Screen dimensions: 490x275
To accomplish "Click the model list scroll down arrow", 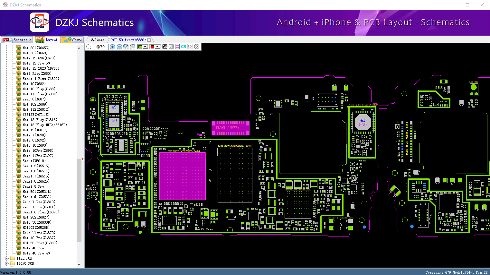I will click(79, 264).
